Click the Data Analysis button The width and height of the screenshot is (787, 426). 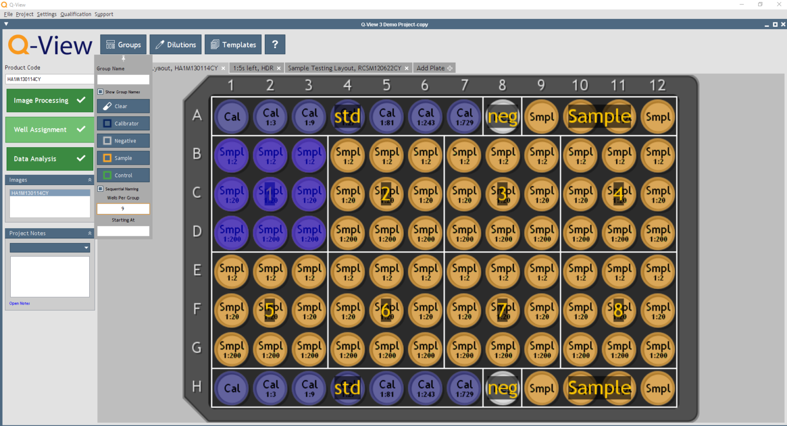coord(50,159)
